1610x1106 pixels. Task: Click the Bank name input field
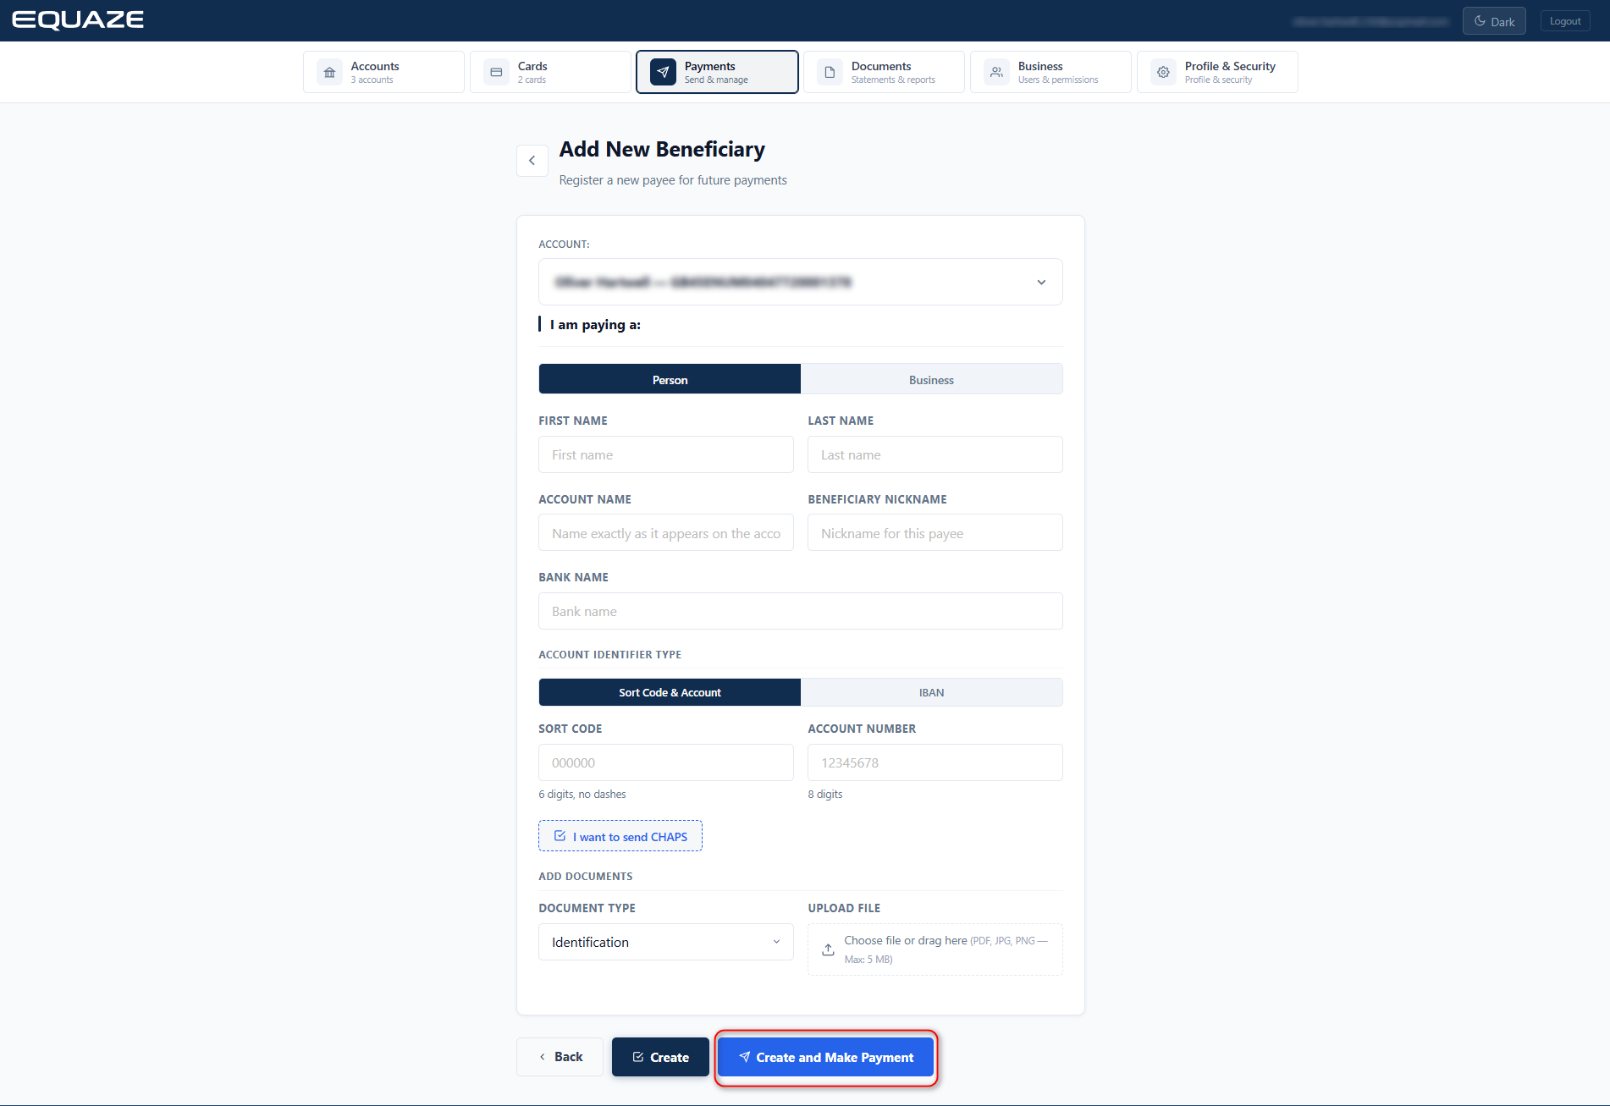point(800,611)
